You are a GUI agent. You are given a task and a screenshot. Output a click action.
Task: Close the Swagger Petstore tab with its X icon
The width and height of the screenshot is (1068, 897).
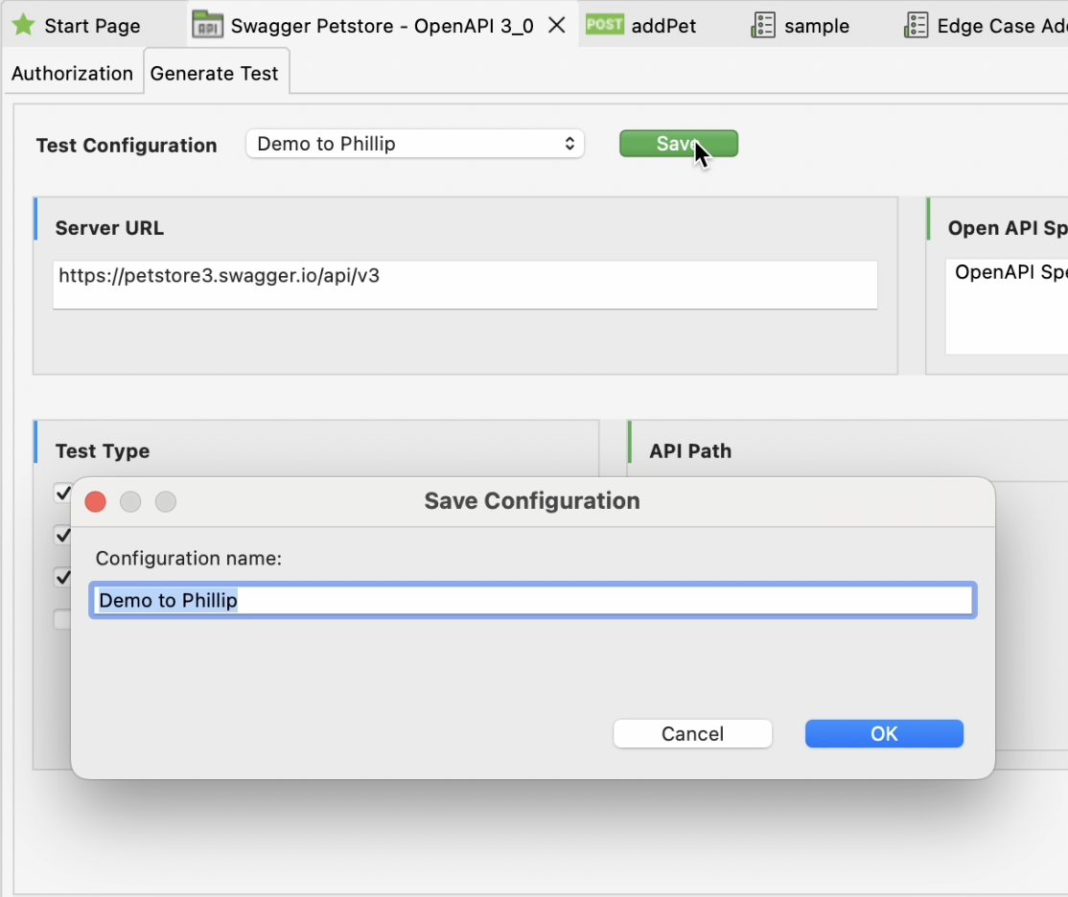click(557, 26)
